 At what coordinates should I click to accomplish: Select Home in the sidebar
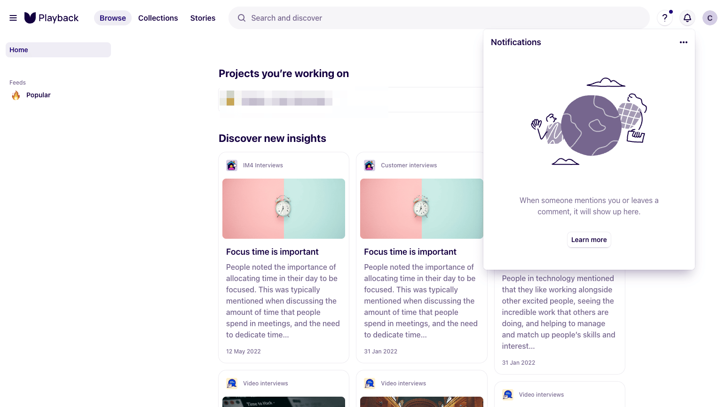tap(19, 49)
